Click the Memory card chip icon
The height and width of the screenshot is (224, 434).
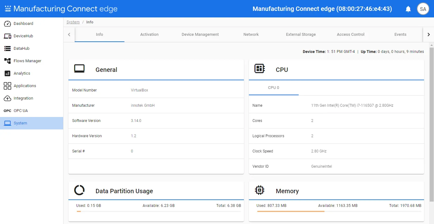[259, 190]
